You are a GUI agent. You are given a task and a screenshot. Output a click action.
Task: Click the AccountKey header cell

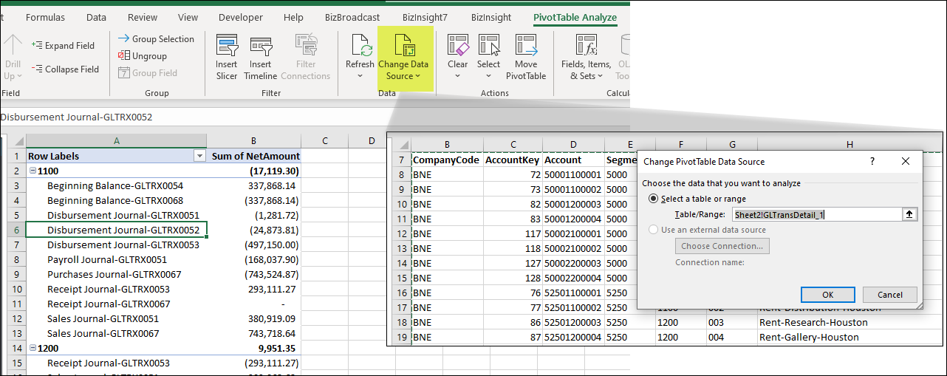click(513, 160)
